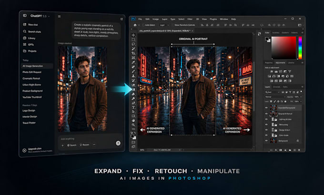324x195 pixels.
Task: Pick a color from the red color field
Action: click(x=283, y=48)
